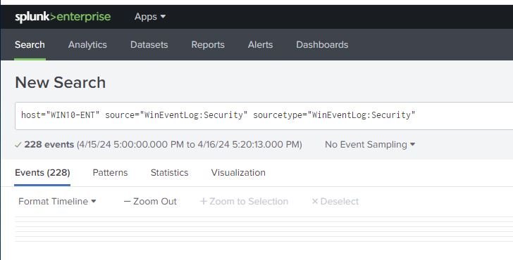513x260 pixels.
Task: Click inside the search query field
Action: pyautogui.click(x=264, y=116)
